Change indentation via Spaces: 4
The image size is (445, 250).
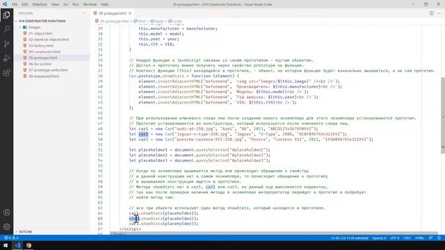coord(379,237)
